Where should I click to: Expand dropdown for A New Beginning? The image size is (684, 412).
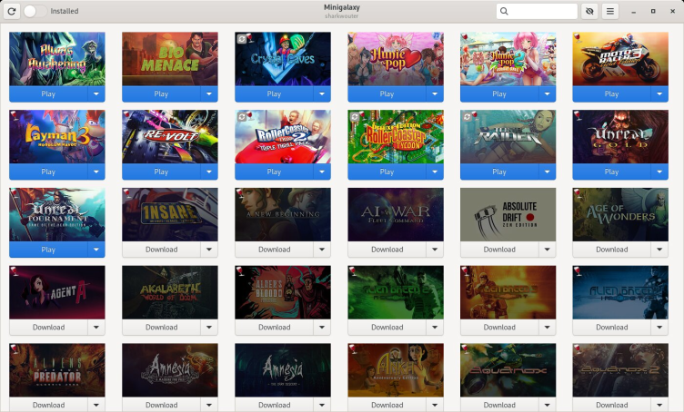(x=322, y=250)
